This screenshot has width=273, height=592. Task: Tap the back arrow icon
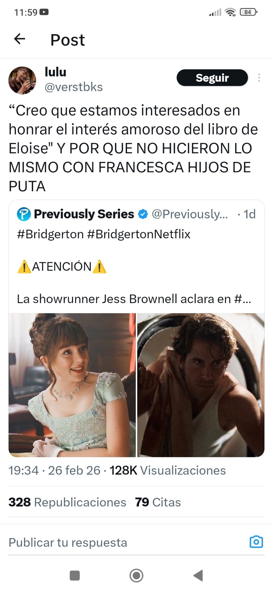pyautogui.click(x=20, y=39)
